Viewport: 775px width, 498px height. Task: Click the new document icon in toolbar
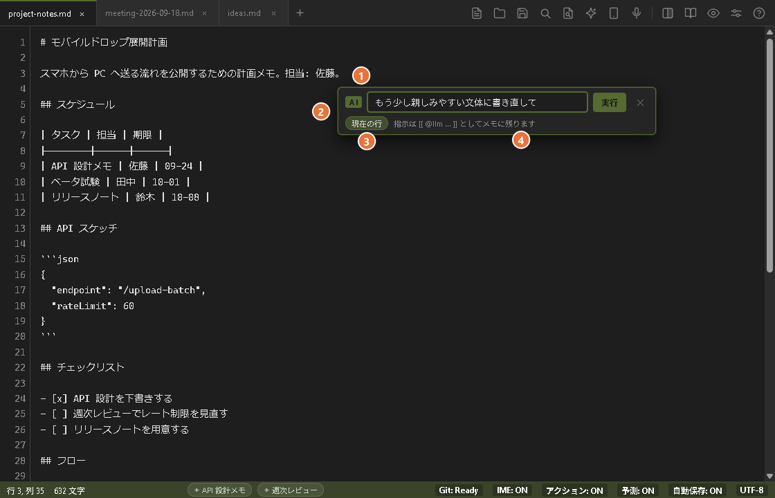tap(477, 13)
